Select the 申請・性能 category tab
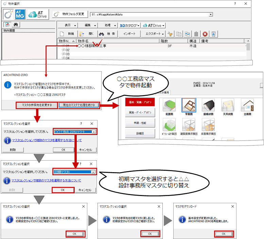The image size is (264, 239). coord(140,123)
